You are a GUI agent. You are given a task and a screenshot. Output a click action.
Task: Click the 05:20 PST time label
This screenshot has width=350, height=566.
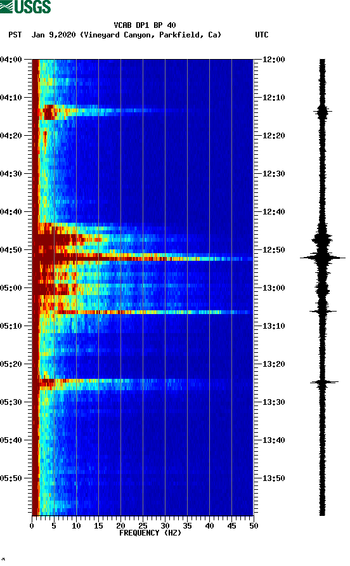click(11, 364)
